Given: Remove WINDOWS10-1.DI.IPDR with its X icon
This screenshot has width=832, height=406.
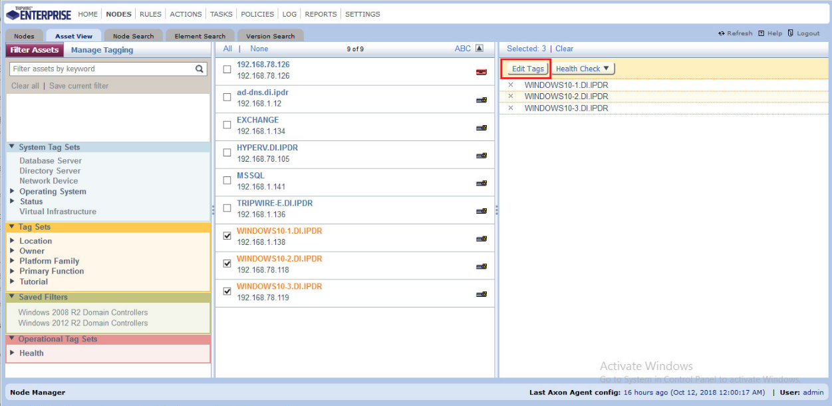Looking at the screenshot, I should [x=511, y=85].
